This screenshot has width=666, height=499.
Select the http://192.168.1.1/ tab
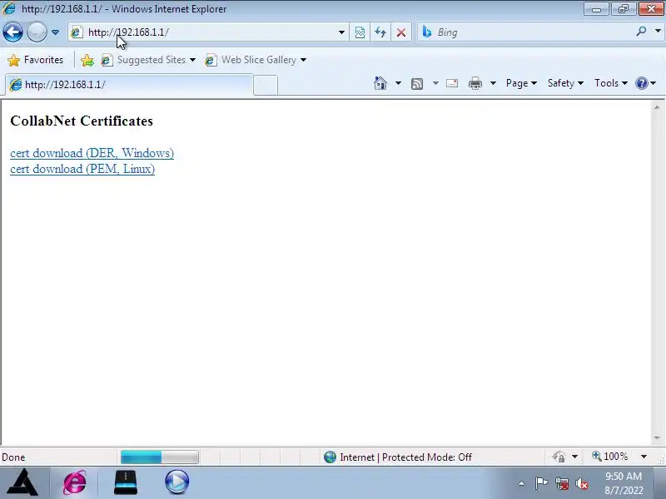(x=129, y=85)
